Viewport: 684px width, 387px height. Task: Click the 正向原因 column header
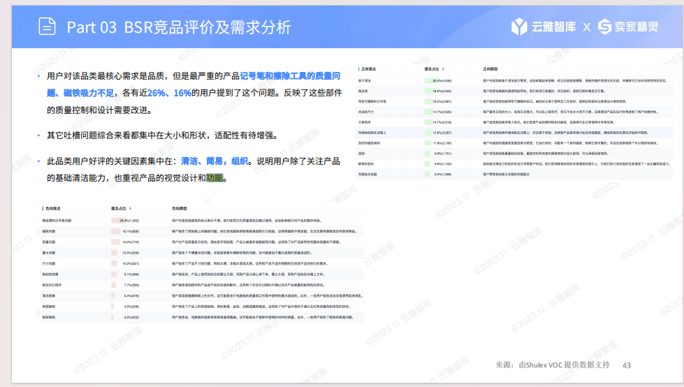490,69
